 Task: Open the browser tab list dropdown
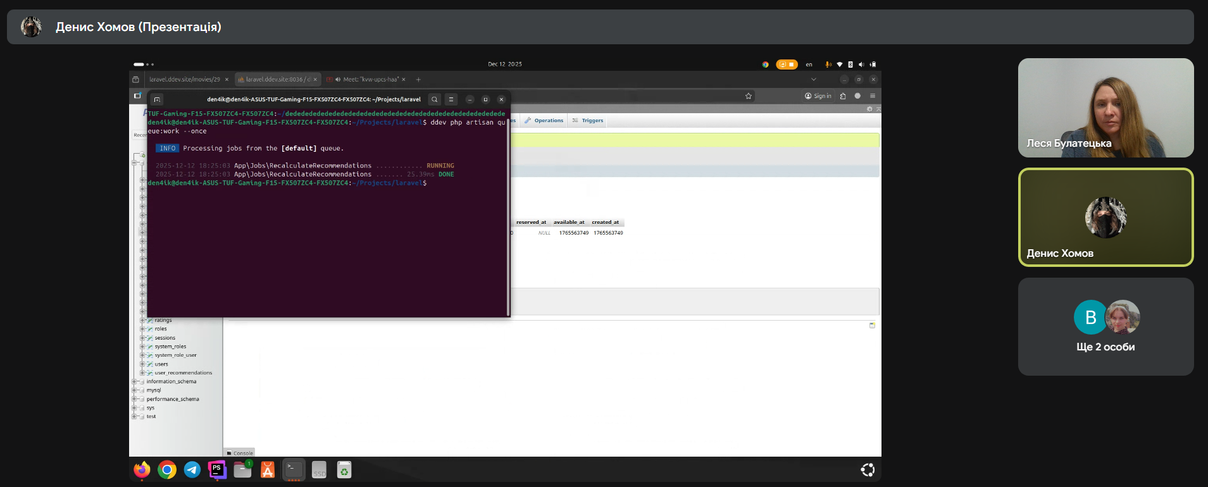tap(814, 80)
